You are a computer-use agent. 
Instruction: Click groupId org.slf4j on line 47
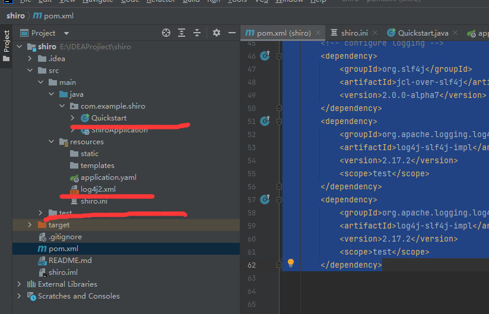coord(403,69)
